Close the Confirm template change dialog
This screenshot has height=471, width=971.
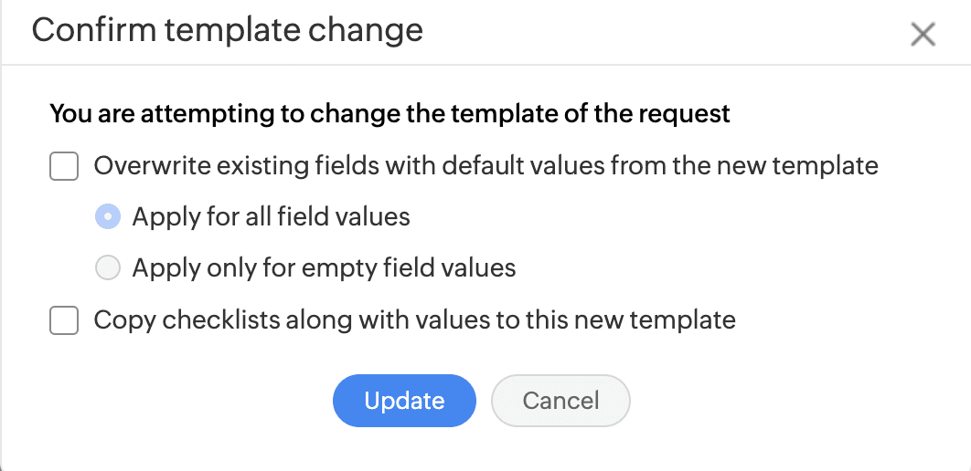point(923,35)
